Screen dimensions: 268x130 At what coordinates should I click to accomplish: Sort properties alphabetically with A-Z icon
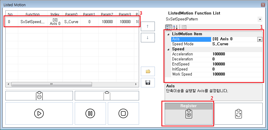click(x=175, y=27)
